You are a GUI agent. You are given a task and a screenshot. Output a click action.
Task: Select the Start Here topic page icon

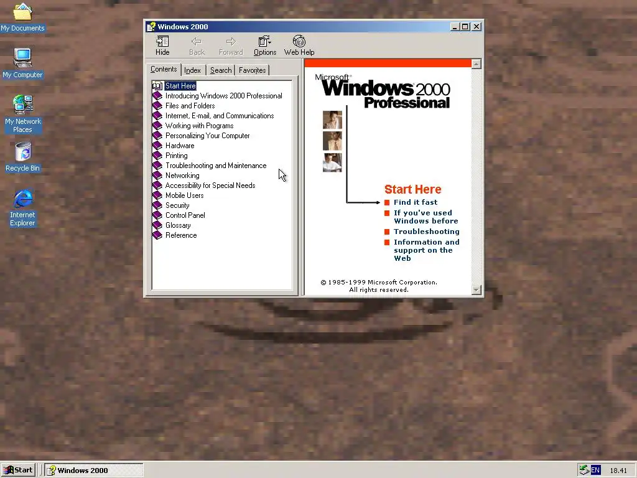tap(157, 86)
